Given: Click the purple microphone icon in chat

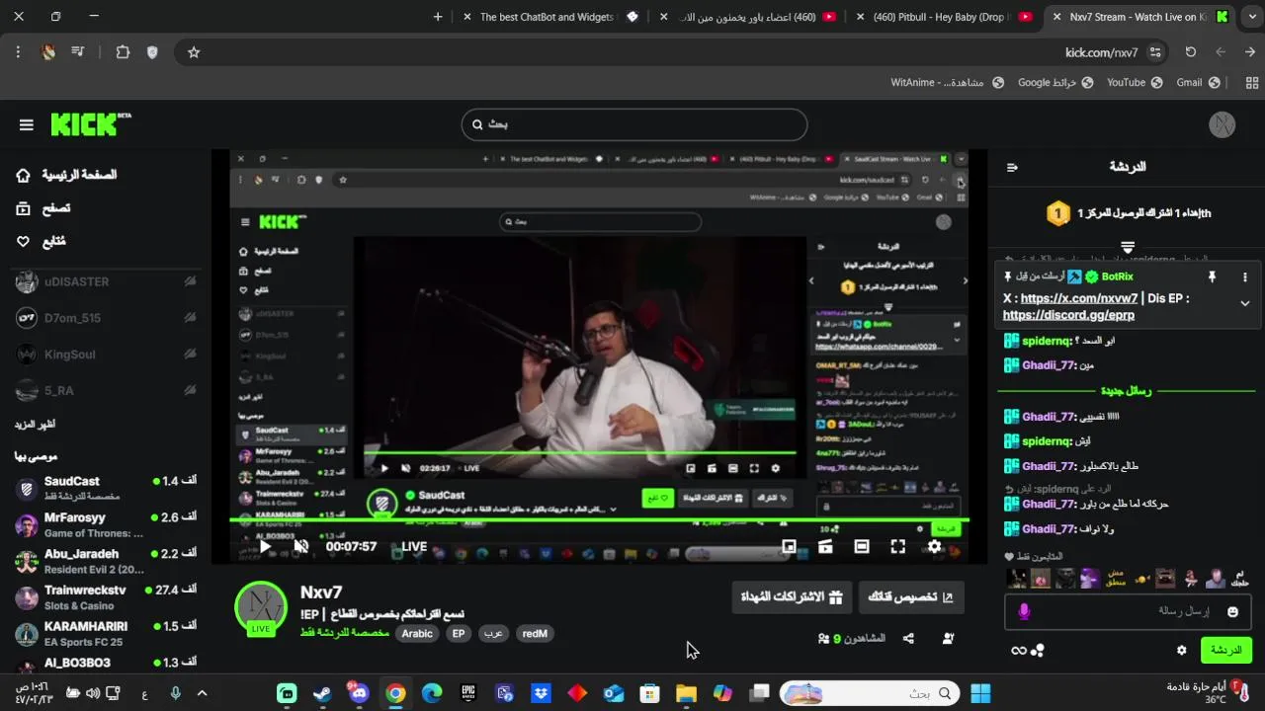Looking at the screenshot, I should pos(1024,612).
